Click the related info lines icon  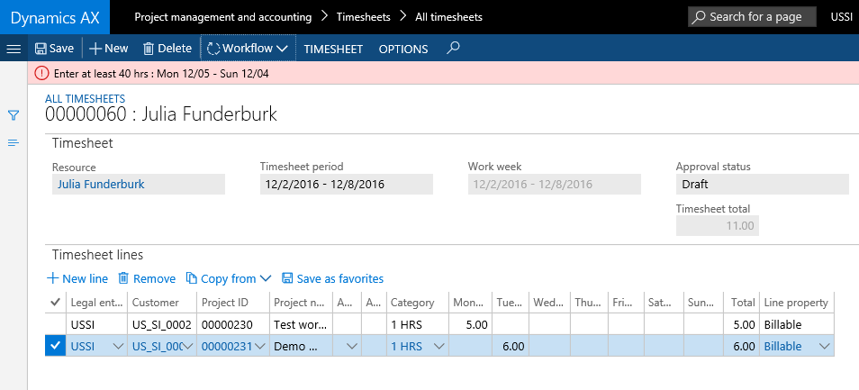coord(14,143)
